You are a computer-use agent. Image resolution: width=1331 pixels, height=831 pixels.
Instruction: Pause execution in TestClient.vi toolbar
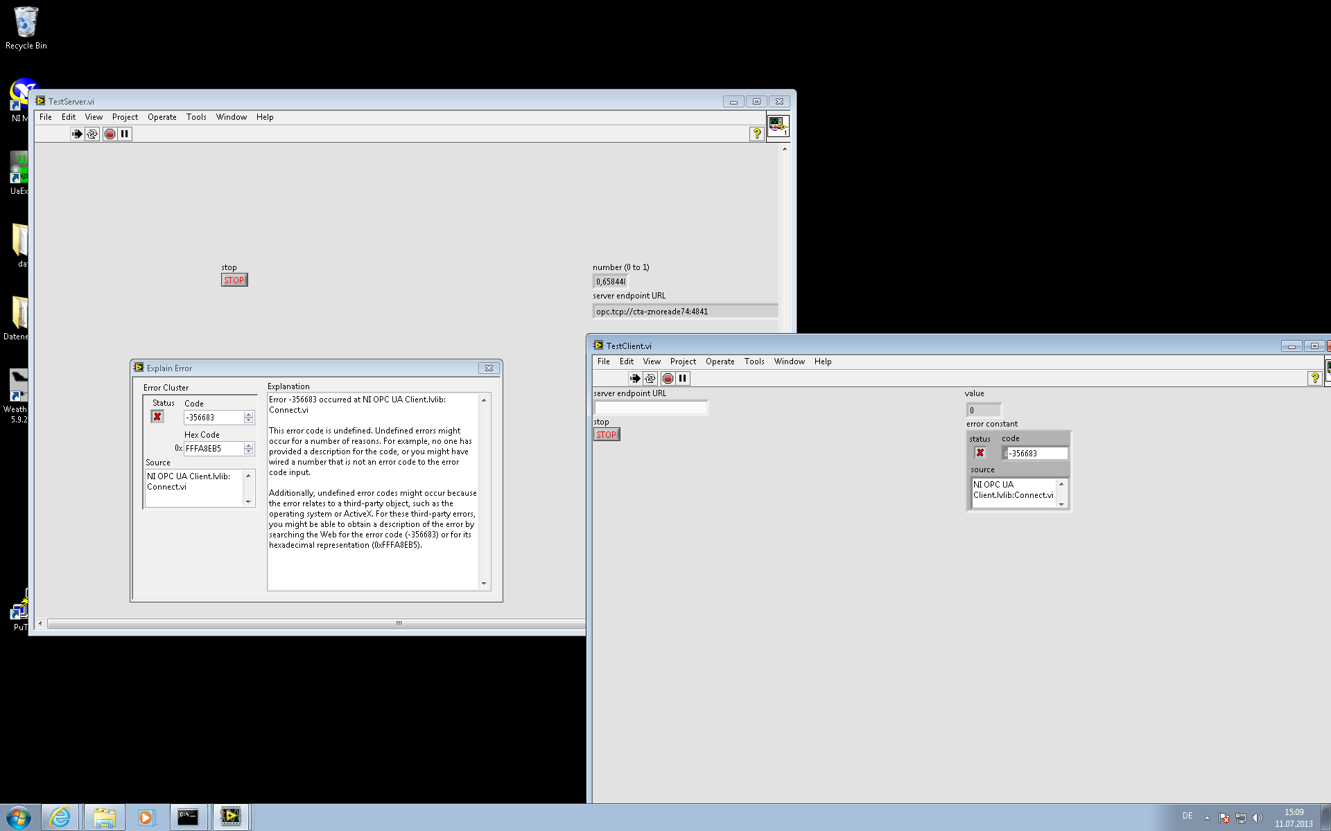[x=683, y=378]
